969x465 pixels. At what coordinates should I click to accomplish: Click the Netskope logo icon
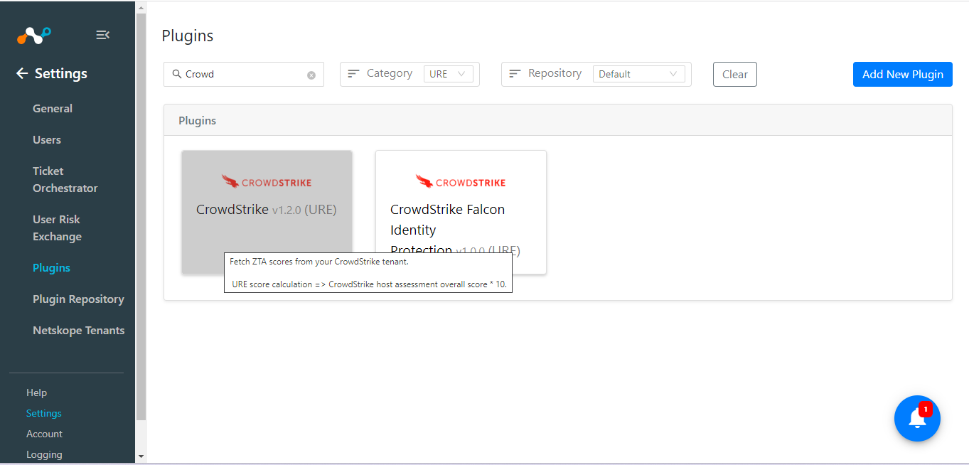click(34, 35)
